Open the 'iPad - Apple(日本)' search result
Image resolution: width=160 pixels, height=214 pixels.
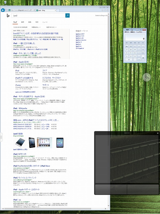pos(21,62)
